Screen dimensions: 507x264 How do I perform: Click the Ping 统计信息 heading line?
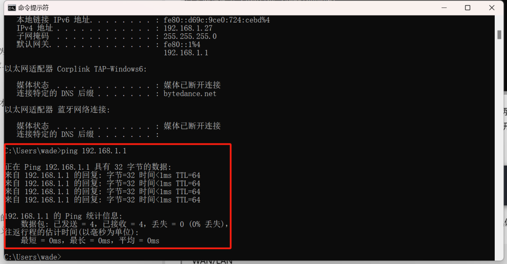point(64,216)
